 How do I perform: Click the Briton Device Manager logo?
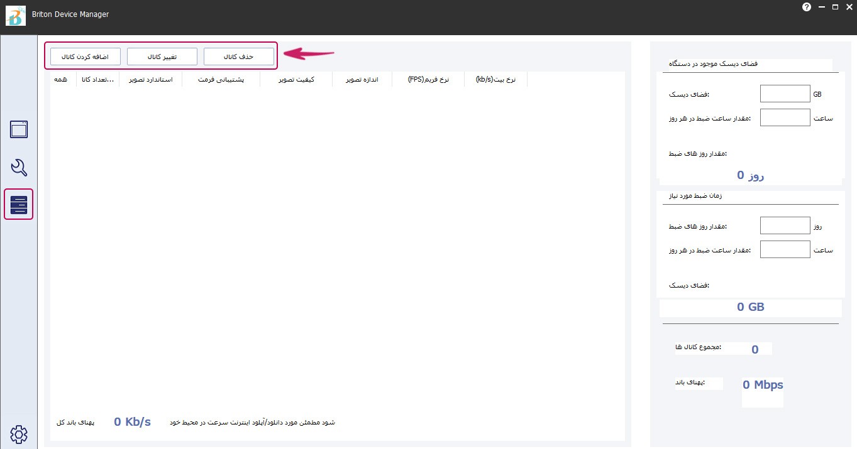click(x=15, y=16)
